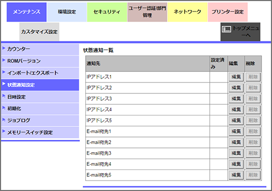Click the E-mail宛先1 row label
272x191 pixels.
(x=99, y=132)
